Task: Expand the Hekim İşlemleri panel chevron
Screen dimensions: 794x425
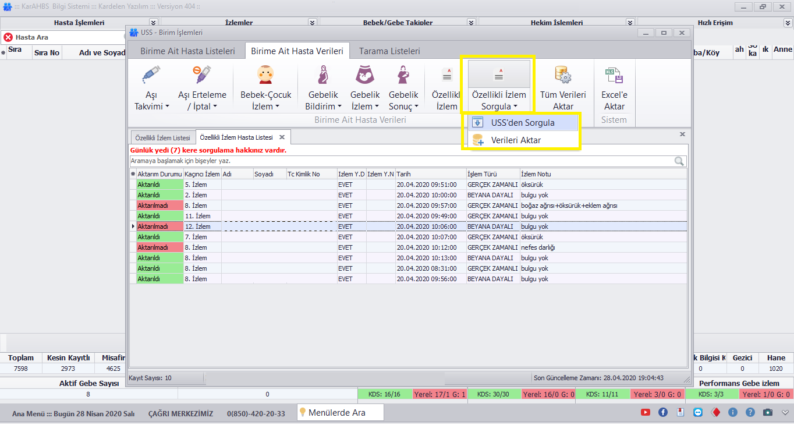Action: (x=629, y=23)
